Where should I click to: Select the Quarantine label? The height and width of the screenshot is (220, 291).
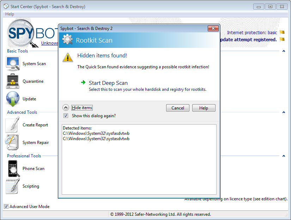click(x=33, y=81)
